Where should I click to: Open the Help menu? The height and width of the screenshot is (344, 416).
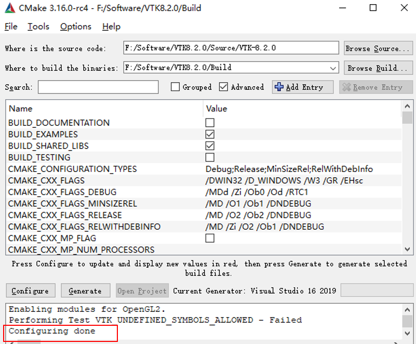click(112, 27)
